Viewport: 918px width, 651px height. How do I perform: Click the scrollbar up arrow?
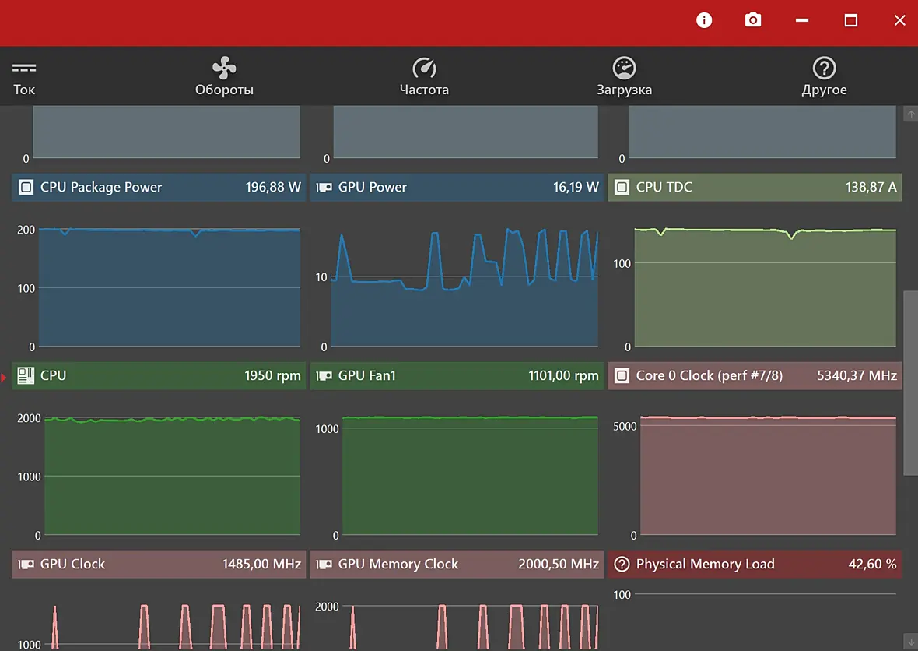911,114
